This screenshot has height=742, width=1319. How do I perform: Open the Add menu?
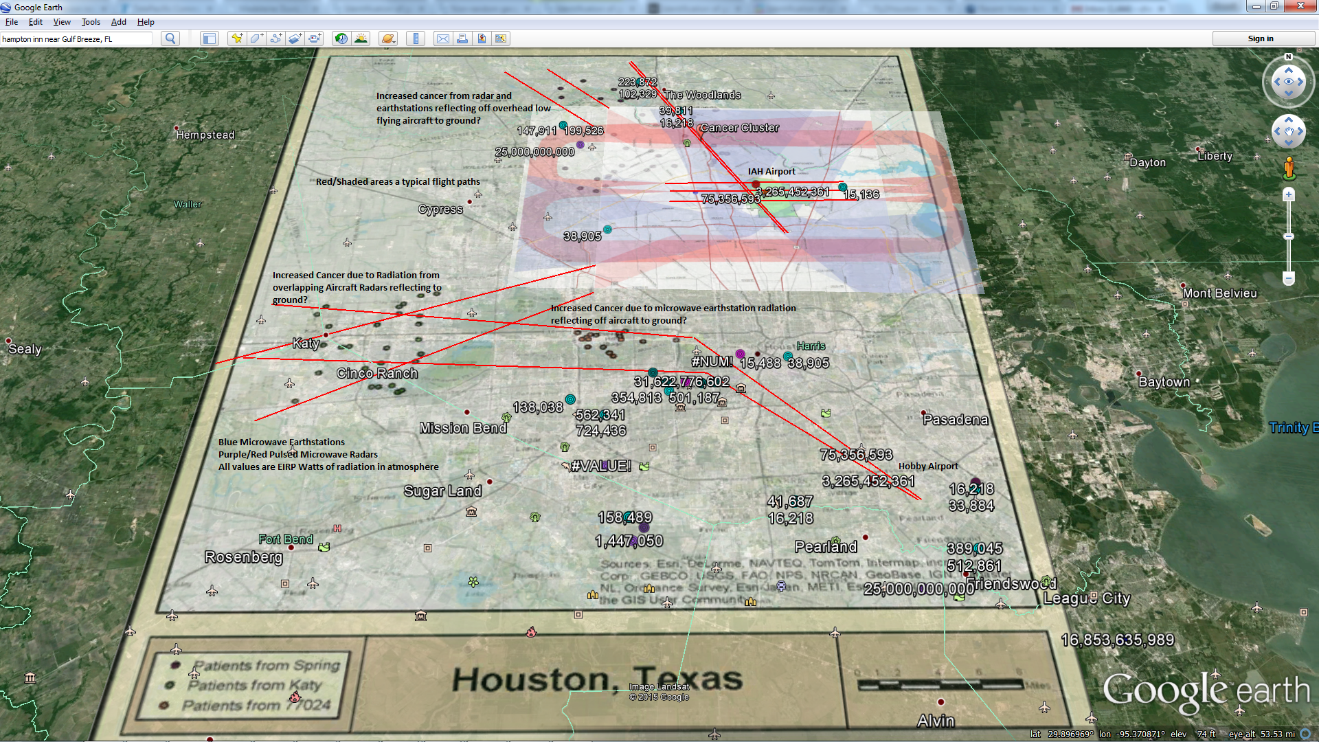[x=119, y=22]
